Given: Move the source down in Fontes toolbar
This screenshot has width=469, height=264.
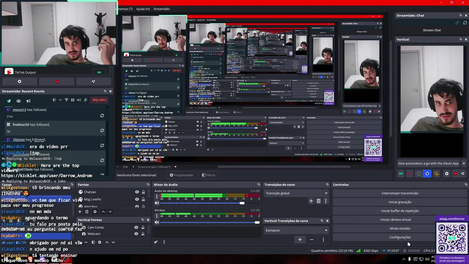Looking at the screenshot, I should click(x=110, y=212).
